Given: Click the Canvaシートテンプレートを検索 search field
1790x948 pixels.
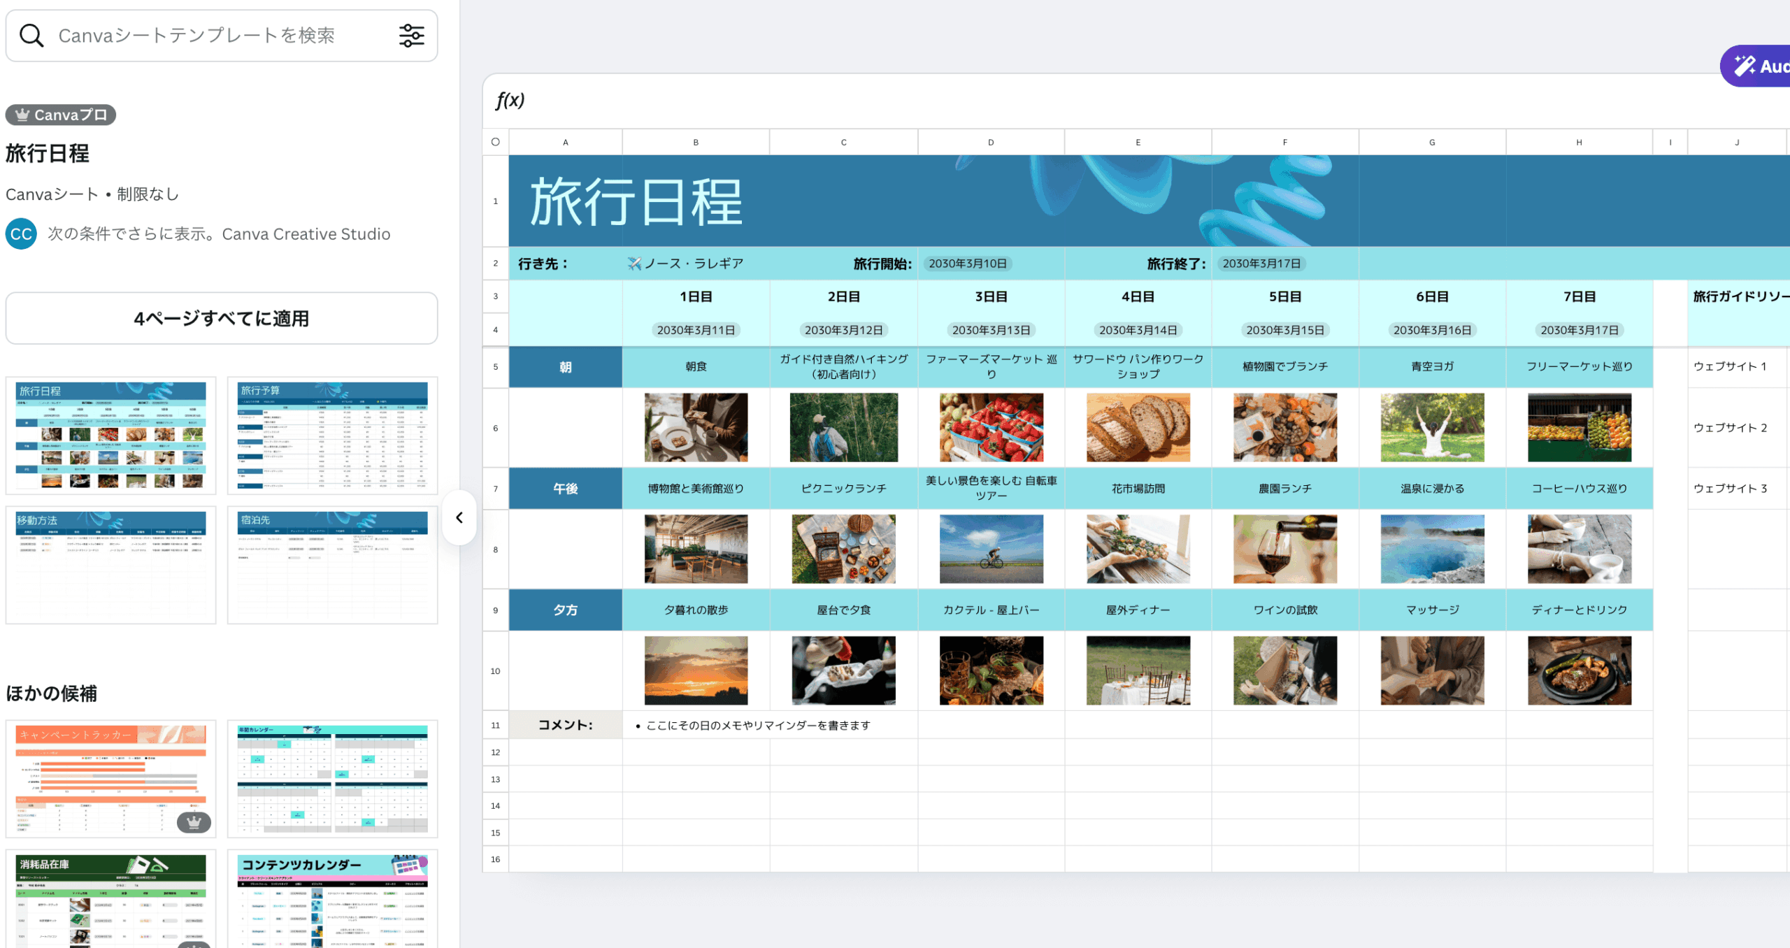Looking at the screenshot, I should coord(197,36).
